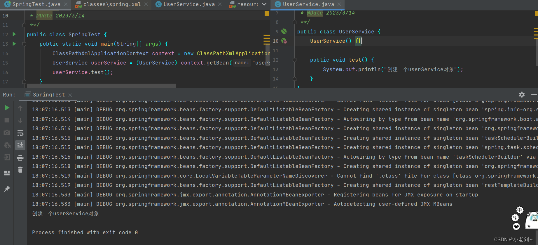Print console output with printer icon
Image resolution: width=538 pixels, height=245 pixels.
pos(20,158)
